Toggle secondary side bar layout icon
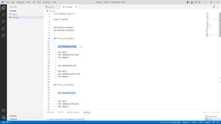 point(196,2)
